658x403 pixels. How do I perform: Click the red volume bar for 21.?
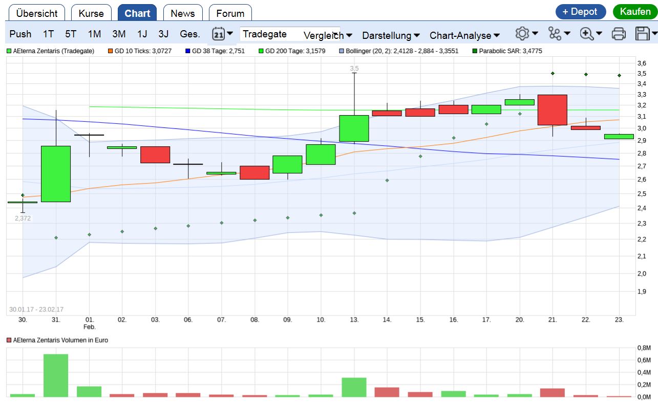tap(552, 393)
